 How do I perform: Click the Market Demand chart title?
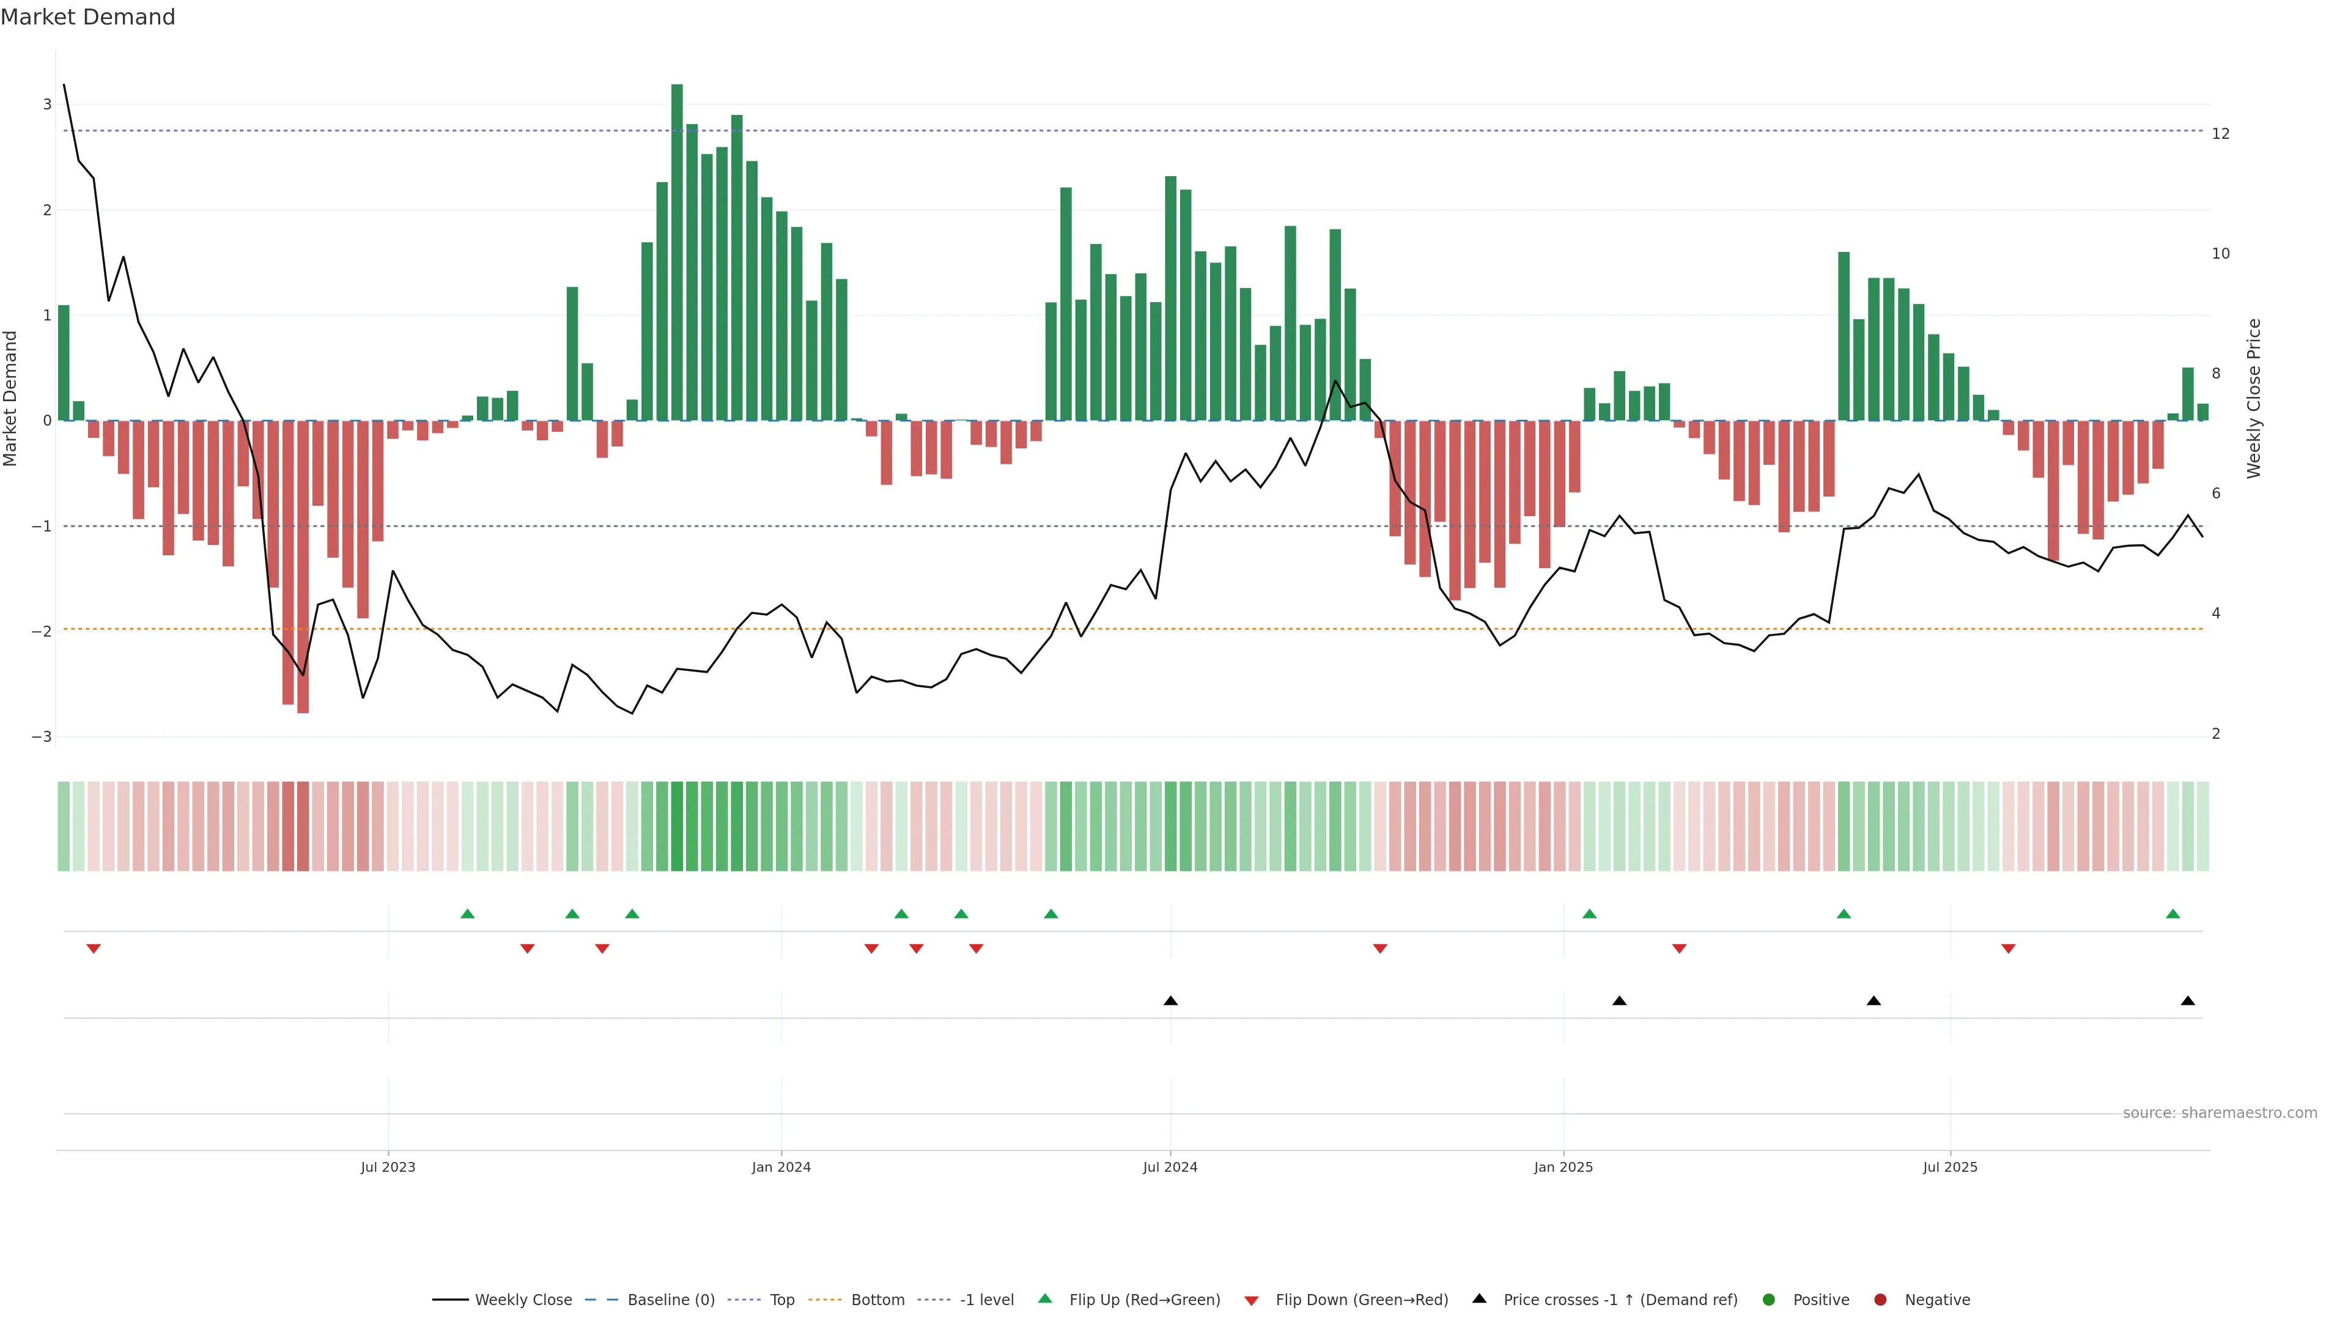(87, 17)
